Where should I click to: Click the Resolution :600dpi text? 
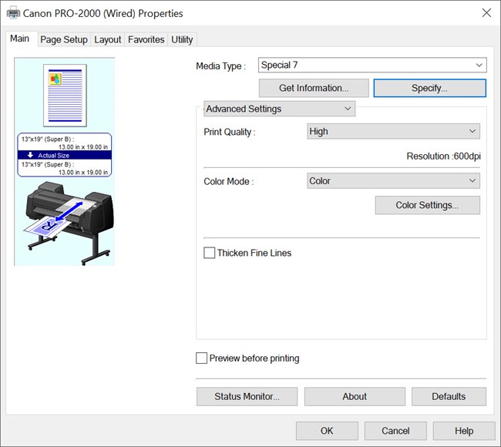[443, 156]
